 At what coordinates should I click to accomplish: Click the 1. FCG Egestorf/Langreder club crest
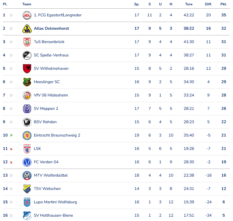27,15
